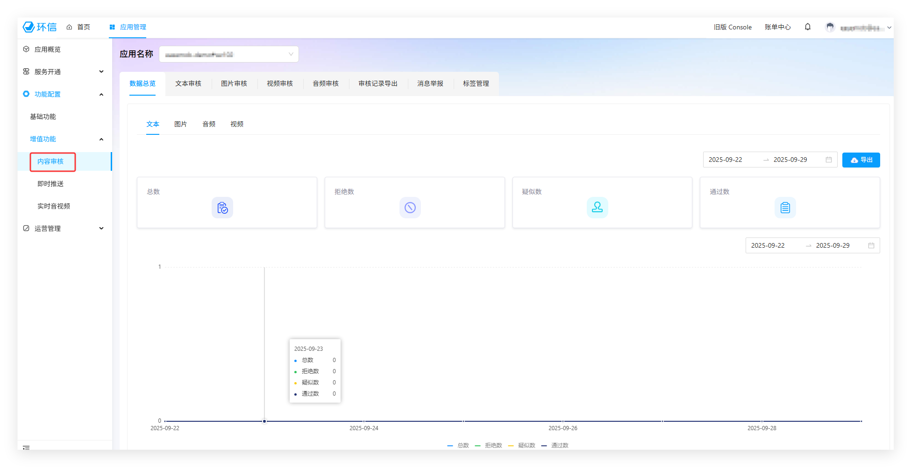
Task: Click the Easemob logo in header
Action: [x=40, y=27]
